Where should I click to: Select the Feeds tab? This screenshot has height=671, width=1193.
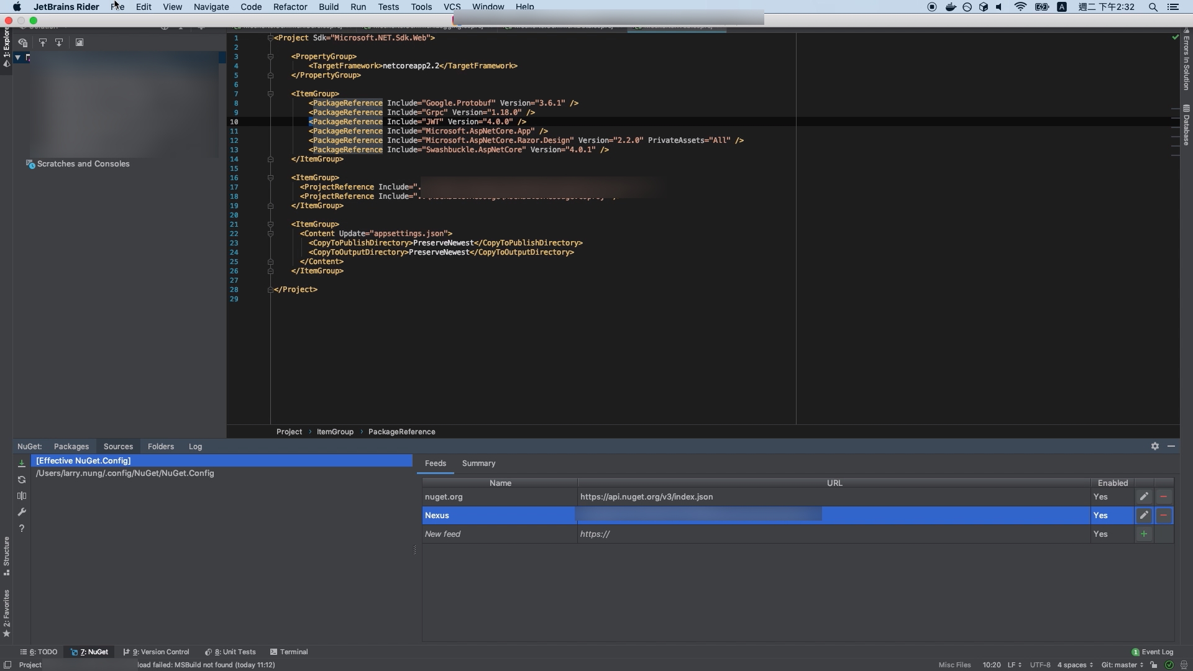(x=436, y=463)
